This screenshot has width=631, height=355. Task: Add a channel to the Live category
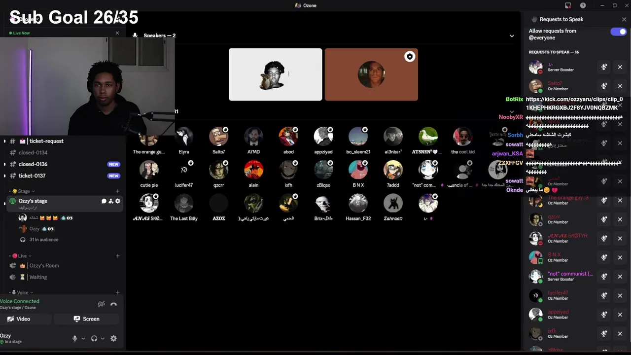point(117,256)
